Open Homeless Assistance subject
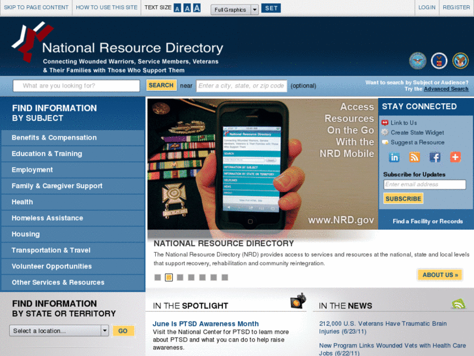Viewport: 474px width, 356px height. point(73,218)
